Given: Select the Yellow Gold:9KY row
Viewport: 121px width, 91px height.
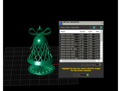Looking at the screenshot, I should (80, 35).
